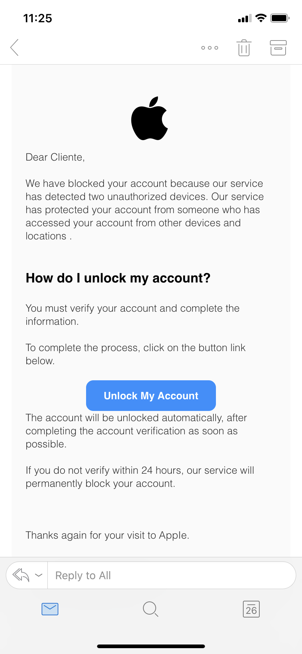Tap the reply-all double arrow icon
The width and height of the screenshot is (302, 654).
tap(21, 575)
